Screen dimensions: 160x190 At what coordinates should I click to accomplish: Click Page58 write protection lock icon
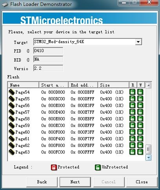[140, 119]
